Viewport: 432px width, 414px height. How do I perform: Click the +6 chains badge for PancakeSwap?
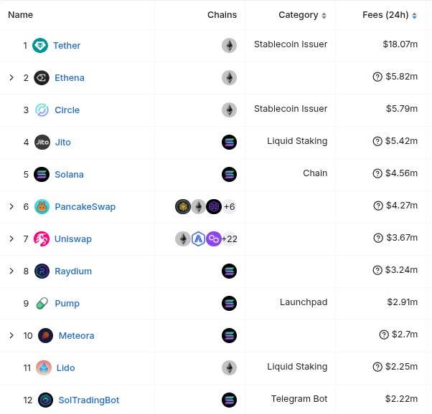coord(230,206)
